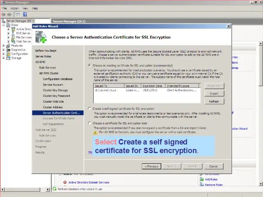Click the Add Roles icon in background window
The width and height of the screenshot is (263, 197).
coord(202,179)
